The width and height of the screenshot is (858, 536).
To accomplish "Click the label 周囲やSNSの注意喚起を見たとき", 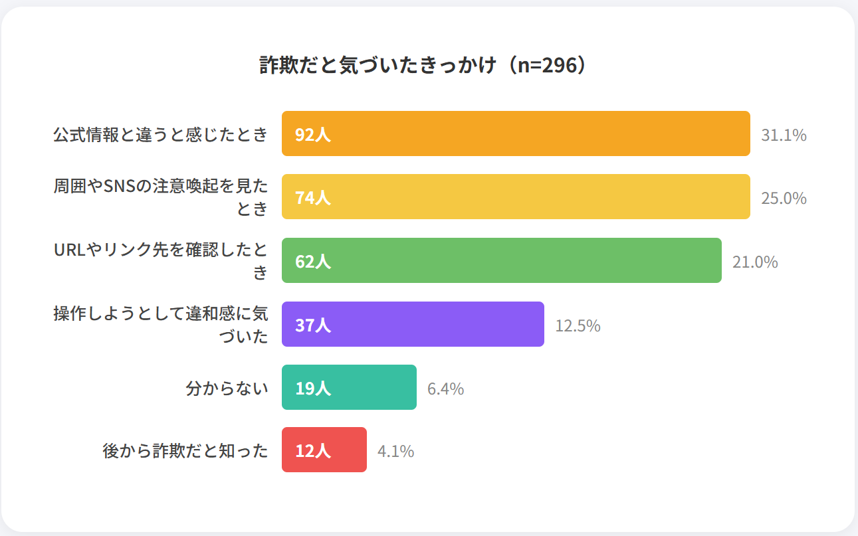I will (x=161, y=197).
